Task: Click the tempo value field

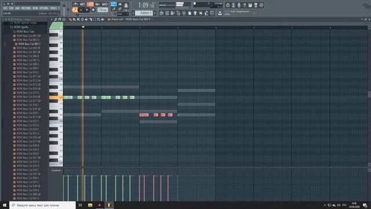Action: [103, 10]
